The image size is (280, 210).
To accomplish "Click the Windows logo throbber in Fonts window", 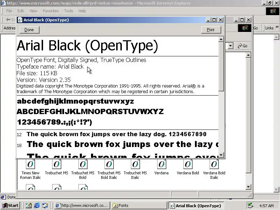I will coord(245,28).
